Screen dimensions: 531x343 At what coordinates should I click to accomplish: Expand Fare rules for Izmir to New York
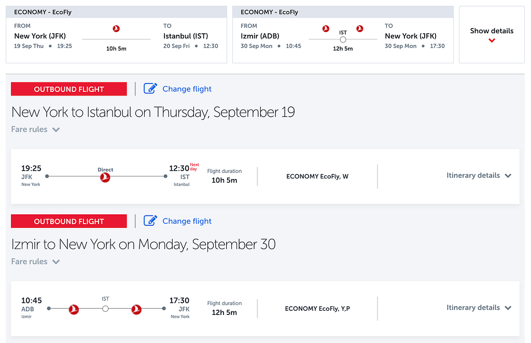click(36, 262)
